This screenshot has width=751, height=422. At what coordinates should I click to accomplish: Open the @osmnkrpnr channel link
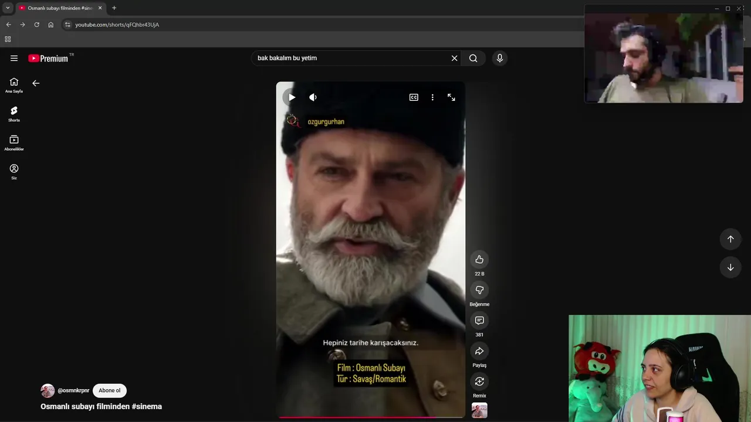tap(73, 390)
